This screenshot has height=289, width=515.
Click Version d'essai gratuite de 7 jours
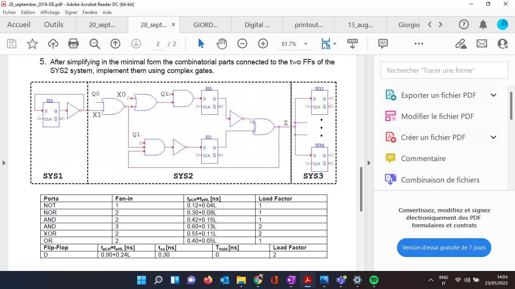[444, 248]
